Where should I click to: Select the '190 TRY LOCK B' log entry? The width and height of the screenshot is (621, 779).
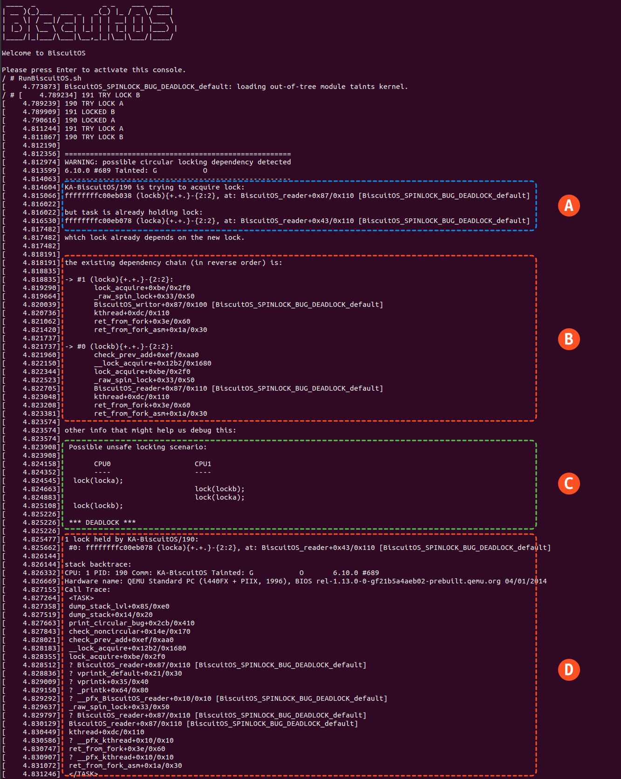94,137
